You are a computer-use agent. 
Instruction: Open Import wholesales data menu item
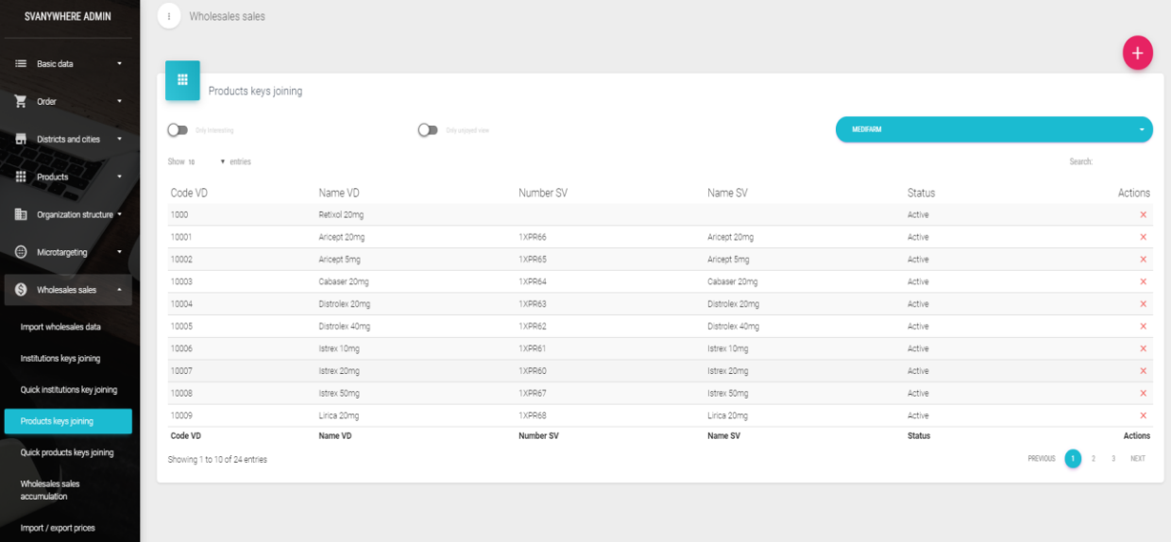pyautogui.click(x=60, y=327)
